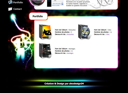
Task: Follow the purple Montages link
Action: pos(70,53)
